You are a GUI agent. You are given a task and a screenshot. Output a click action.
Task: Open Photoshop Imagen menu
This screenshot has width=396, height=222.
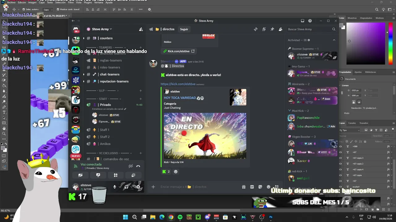coord(32,2)
